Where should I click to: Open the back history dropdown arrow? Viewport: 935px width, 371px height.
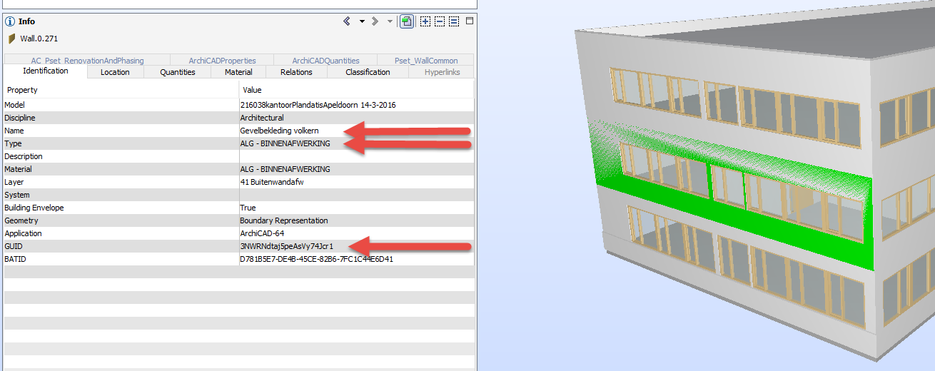point(362,21)
